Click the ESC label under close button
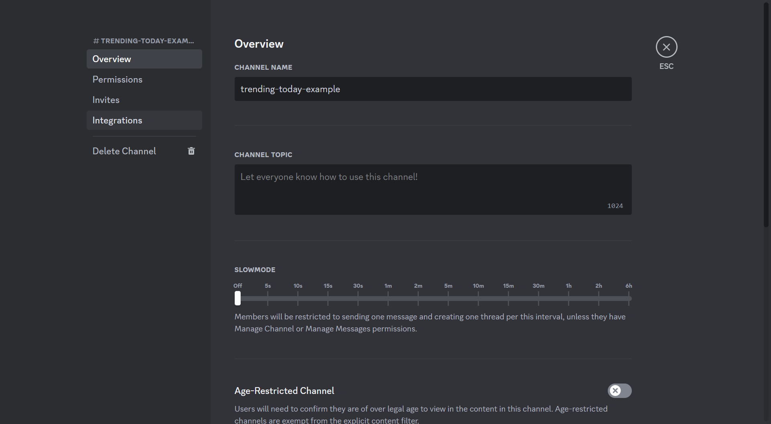771x424 pixels. 666,66
